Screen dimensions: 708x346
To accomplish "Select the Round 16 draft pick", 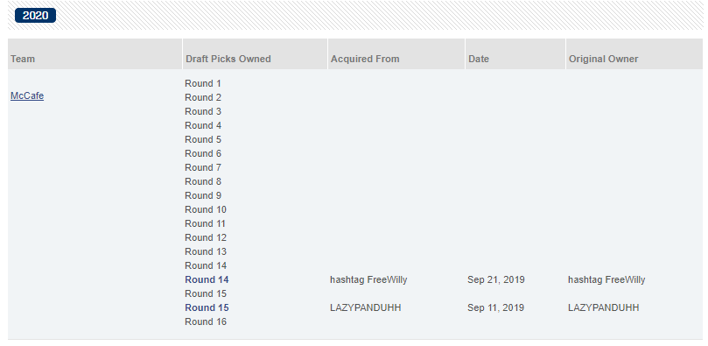I will click(x=206, y=321).
